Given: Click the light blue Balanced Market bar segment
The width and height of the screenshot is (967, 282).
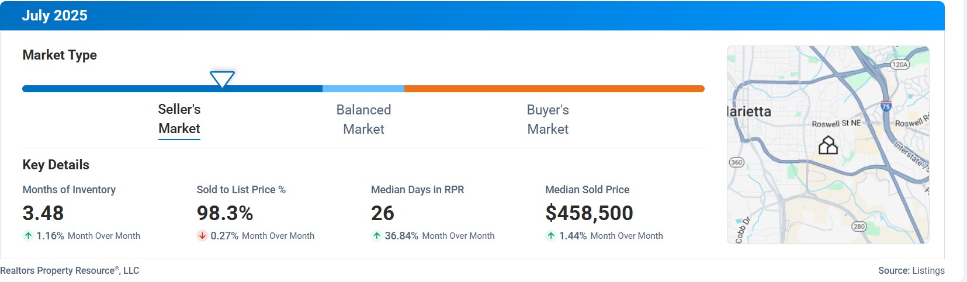Looking at the screenshot, I should 363,89.
